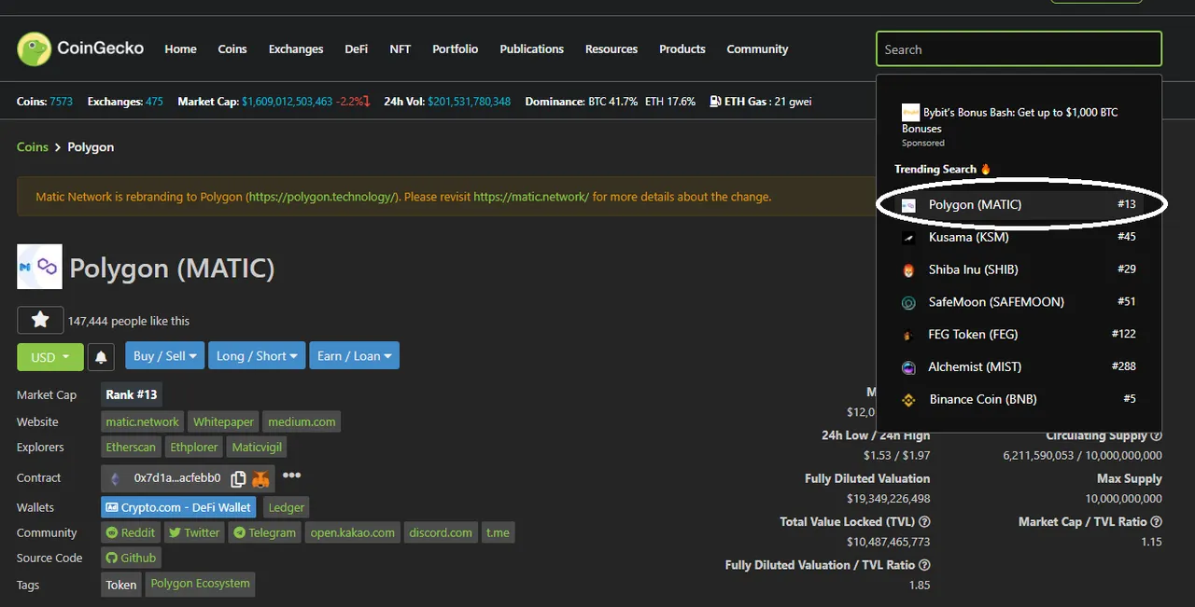Open the Home menu
Viewport: 1195px width, 607px height.
(180, 48)
